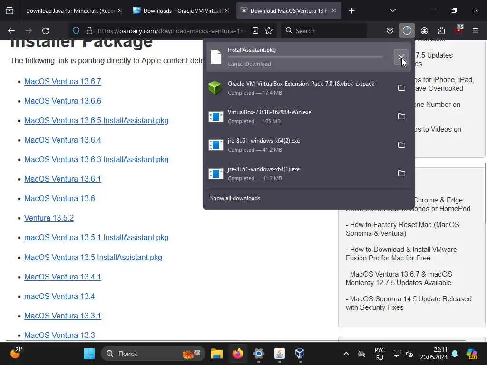
Task: Click the MacOS Ventura 13.6.7 link
Action: pos(63,81)
